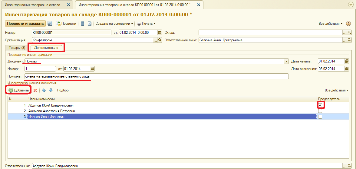Move selected row down with blue arrow

tap(51, 90)
